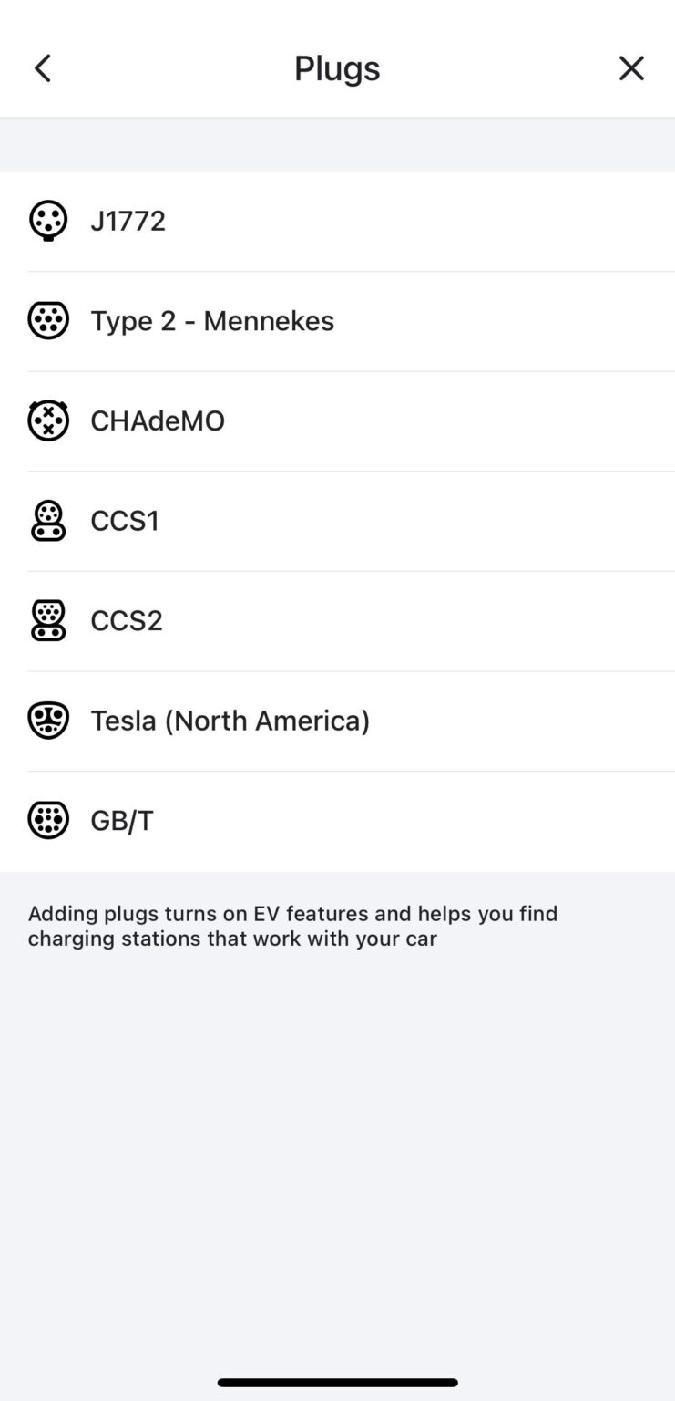Tap the Type 2 Mennekes connector icon

[x=48, y=321]
